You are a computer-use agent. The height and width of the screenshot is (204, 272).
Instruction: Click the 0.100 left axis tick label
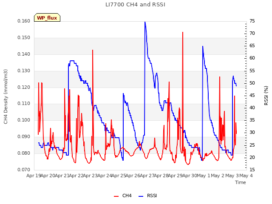[24, 120]
